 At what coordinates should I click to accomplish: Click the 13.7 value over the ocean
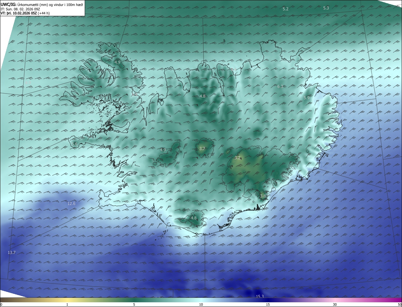coord(12,252)
